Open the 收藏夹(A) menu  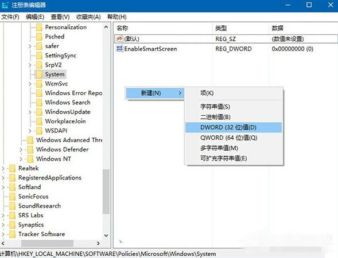tap(88, 17)
